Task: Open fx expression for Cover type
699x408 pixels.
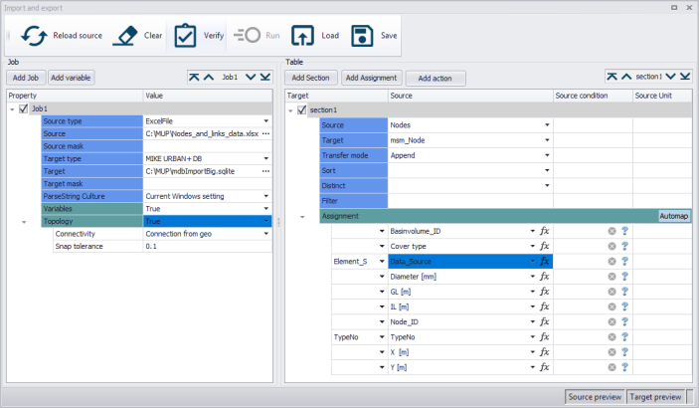Action: coord(544,246)
